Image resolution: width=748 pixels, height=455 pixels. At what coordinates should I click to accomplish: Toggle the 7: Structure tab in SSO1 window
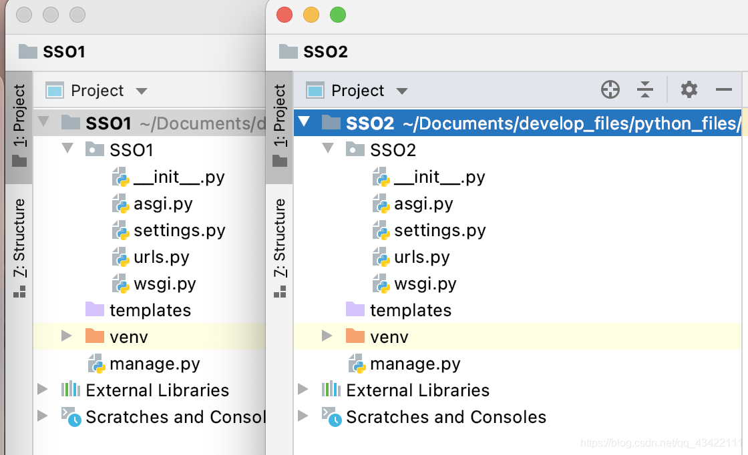(x=19, y=248)
